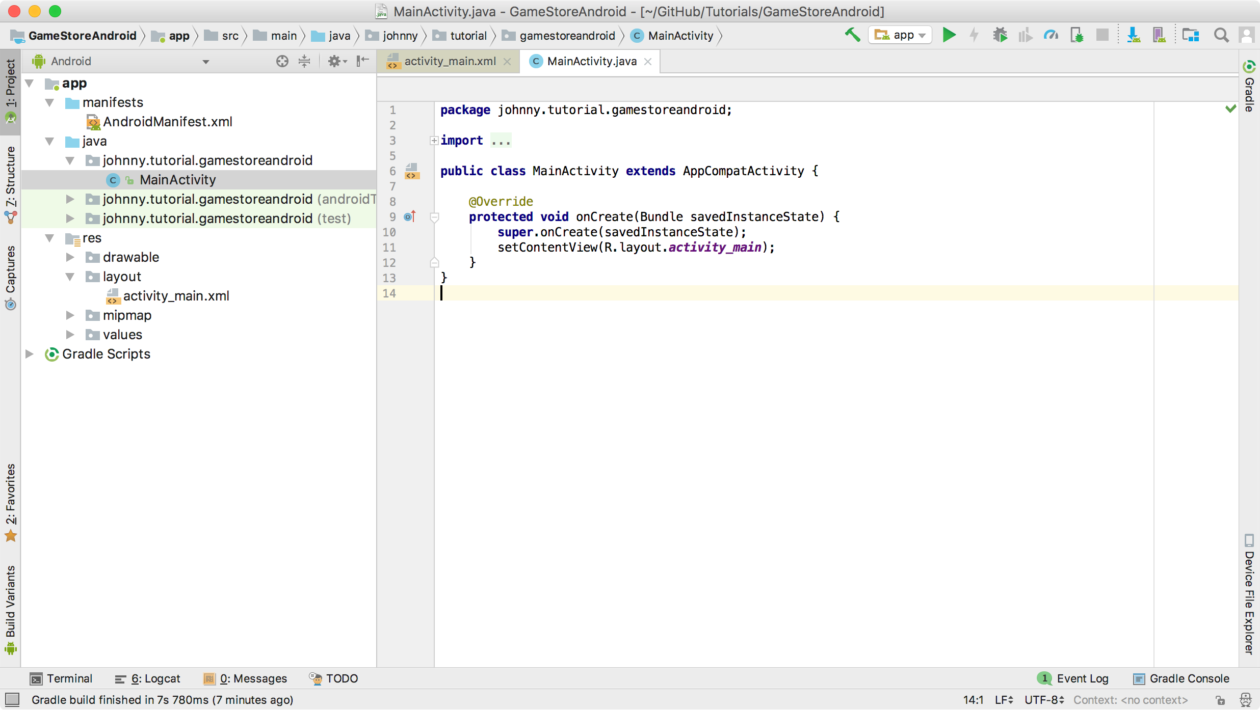This screenshot has width=1260, height=710.
Task: Toggle the 6: Logcat tool window
Action: (147, 678)
